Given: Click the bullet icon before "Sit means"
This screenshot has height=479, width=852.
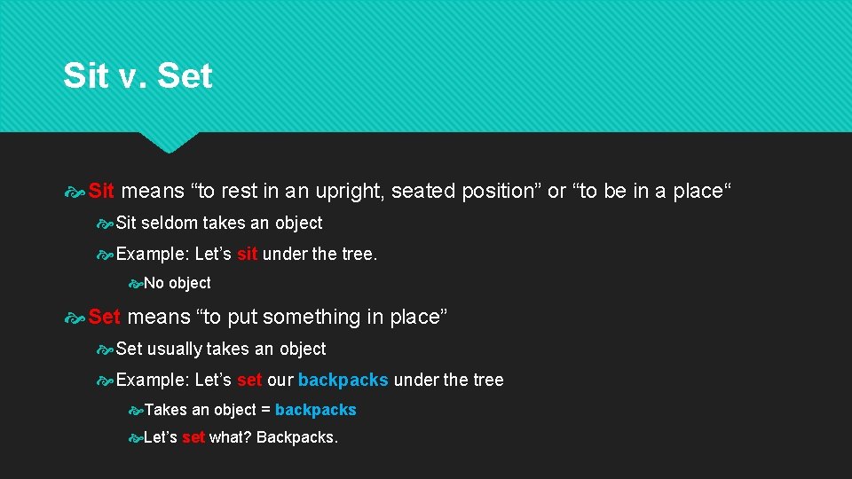Looking at the screenshot, I should (x=76, y=191).
